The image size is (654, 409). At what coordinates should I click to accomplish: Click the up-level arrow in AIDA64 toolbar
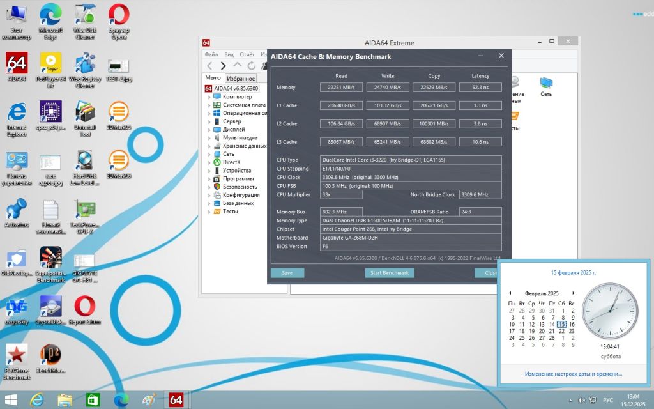point(238,65)
